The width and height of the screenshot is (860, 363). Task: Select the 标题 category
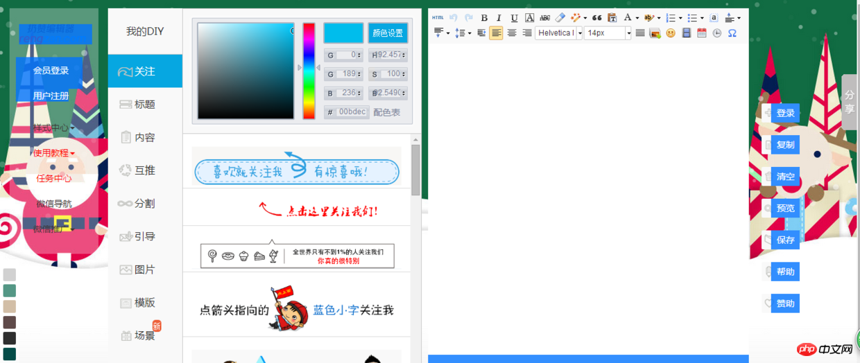click(145, 104)
